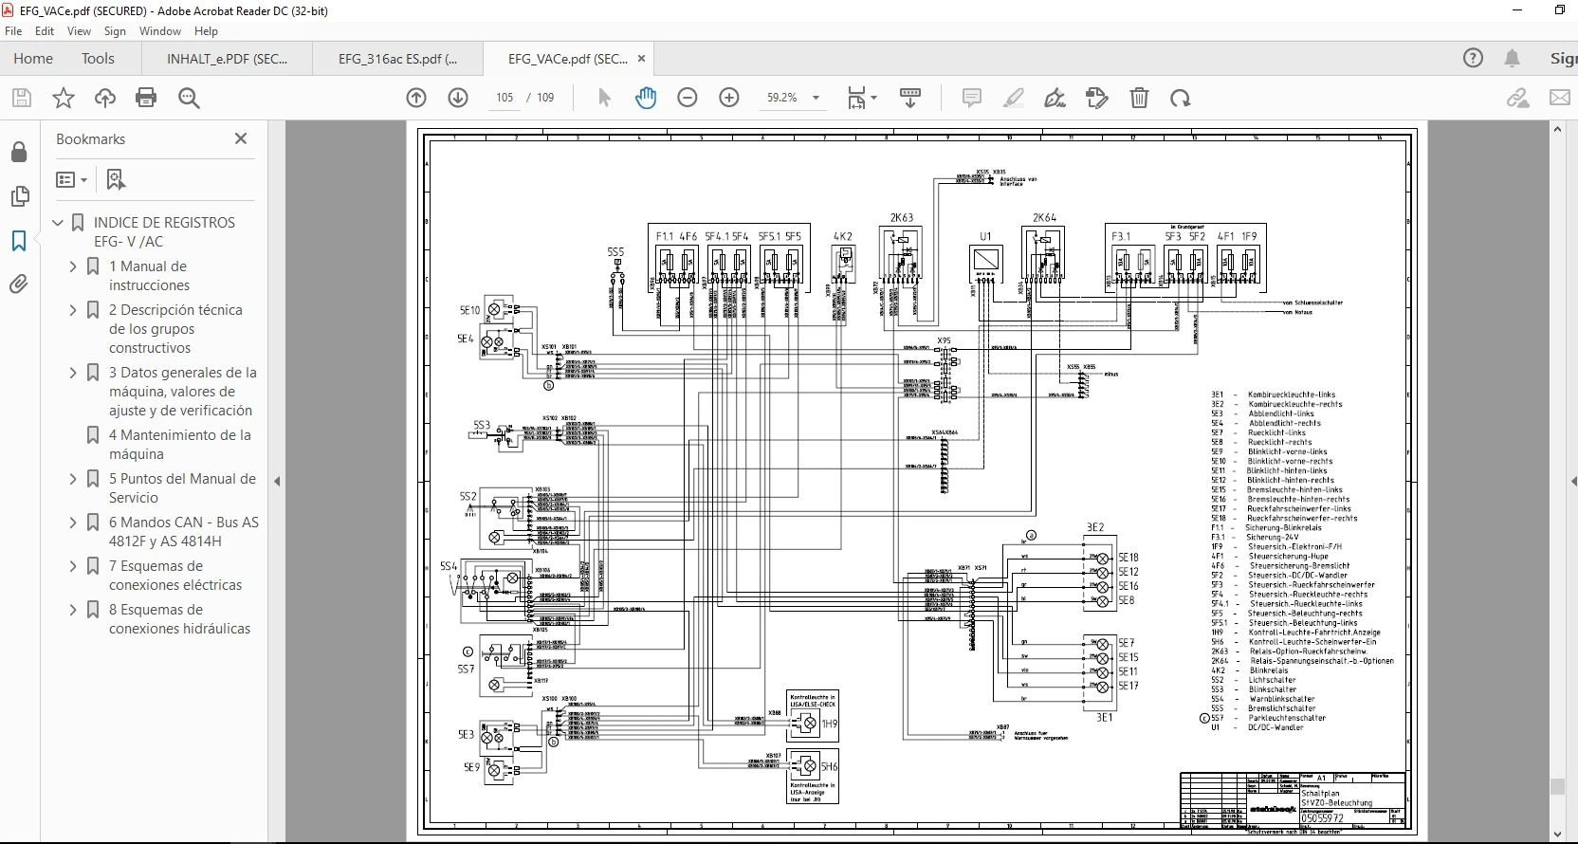The height and width of the screenshot is (844, 1578).
Task: Click the Print file icon
Action: [x=146, y=98]
